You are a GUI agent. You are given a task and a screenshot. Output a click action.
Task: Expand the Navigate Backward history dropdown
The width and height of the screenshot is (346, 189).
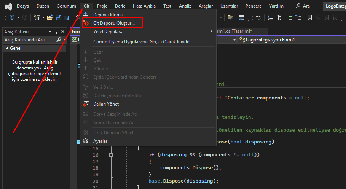click(19, 17)
